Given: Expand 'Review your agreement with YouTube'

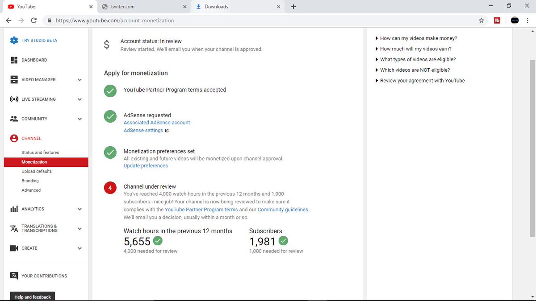Looking at the screenshot, I should click(420, 81).
